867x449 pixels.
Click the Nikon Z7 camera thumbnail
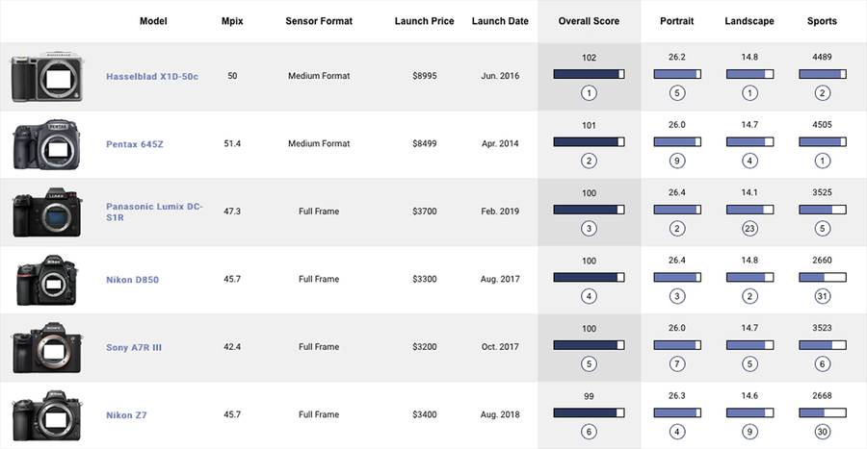(44, 415)
